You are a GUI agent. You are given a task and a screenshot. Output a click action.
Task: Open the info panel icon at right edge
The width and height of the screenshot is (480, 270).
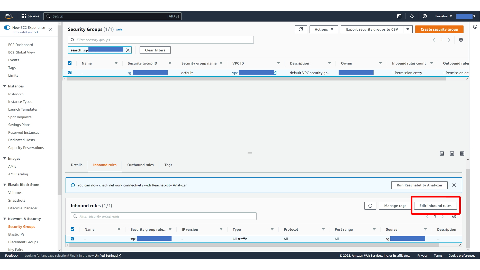point(475,27)
